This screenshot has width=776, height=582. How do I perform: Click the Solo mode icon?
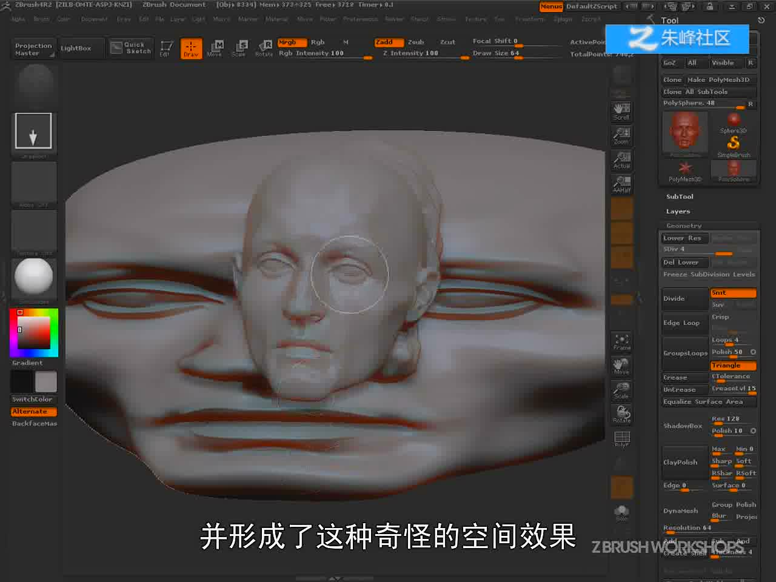[621, 513]
